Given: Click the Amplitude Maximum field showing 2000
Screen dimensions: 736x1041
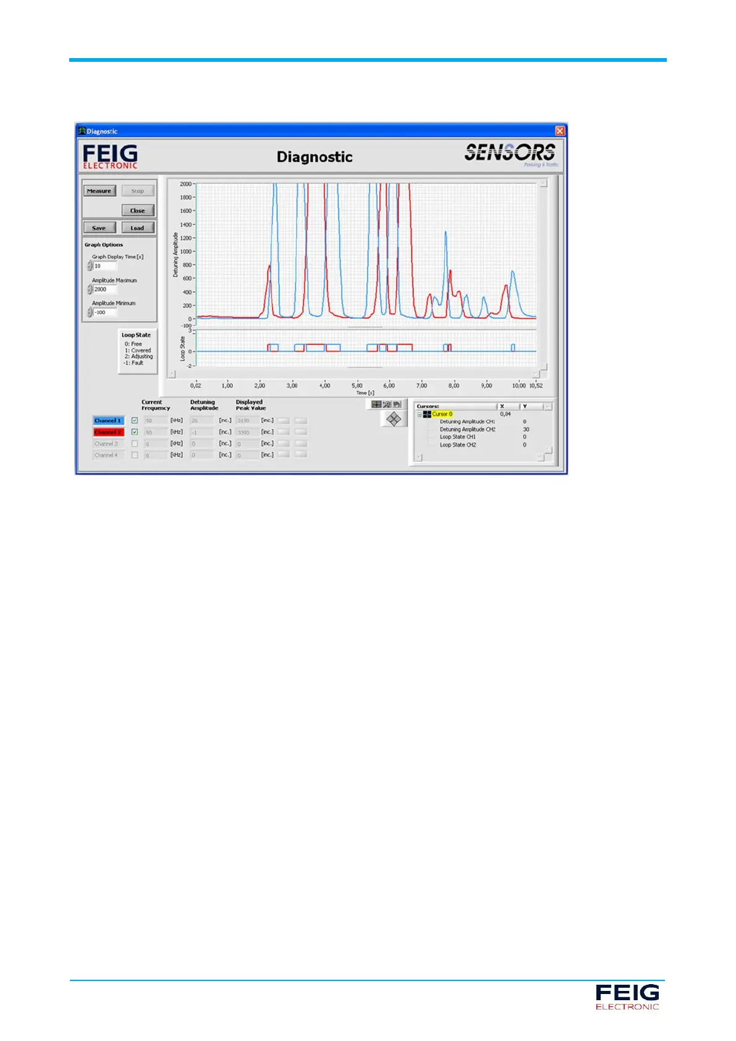Looking at the screenshot, I should tap(105, 289).
